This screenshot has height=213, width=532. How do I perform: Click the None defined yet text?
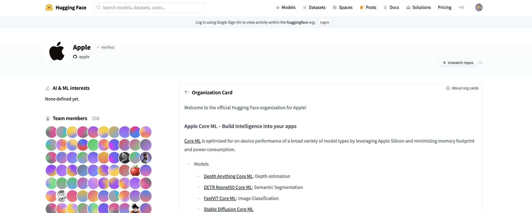tap(62, 99)
